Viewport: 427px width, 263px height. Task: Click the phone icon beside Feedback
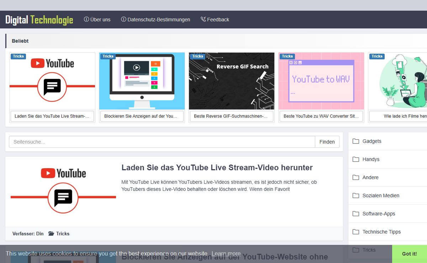pos(203,20)
